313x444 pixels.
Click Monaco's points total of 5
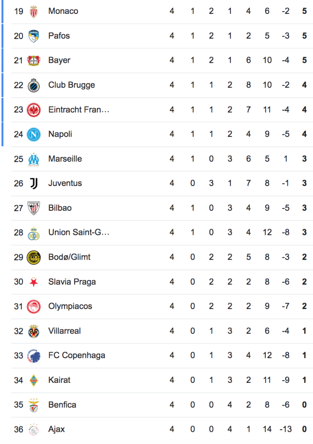(x=305, y=11)
